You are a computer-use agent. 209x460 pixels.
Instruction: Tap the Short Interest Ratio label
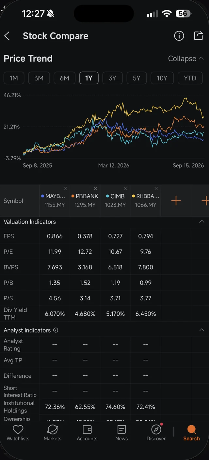pos(20,391)
